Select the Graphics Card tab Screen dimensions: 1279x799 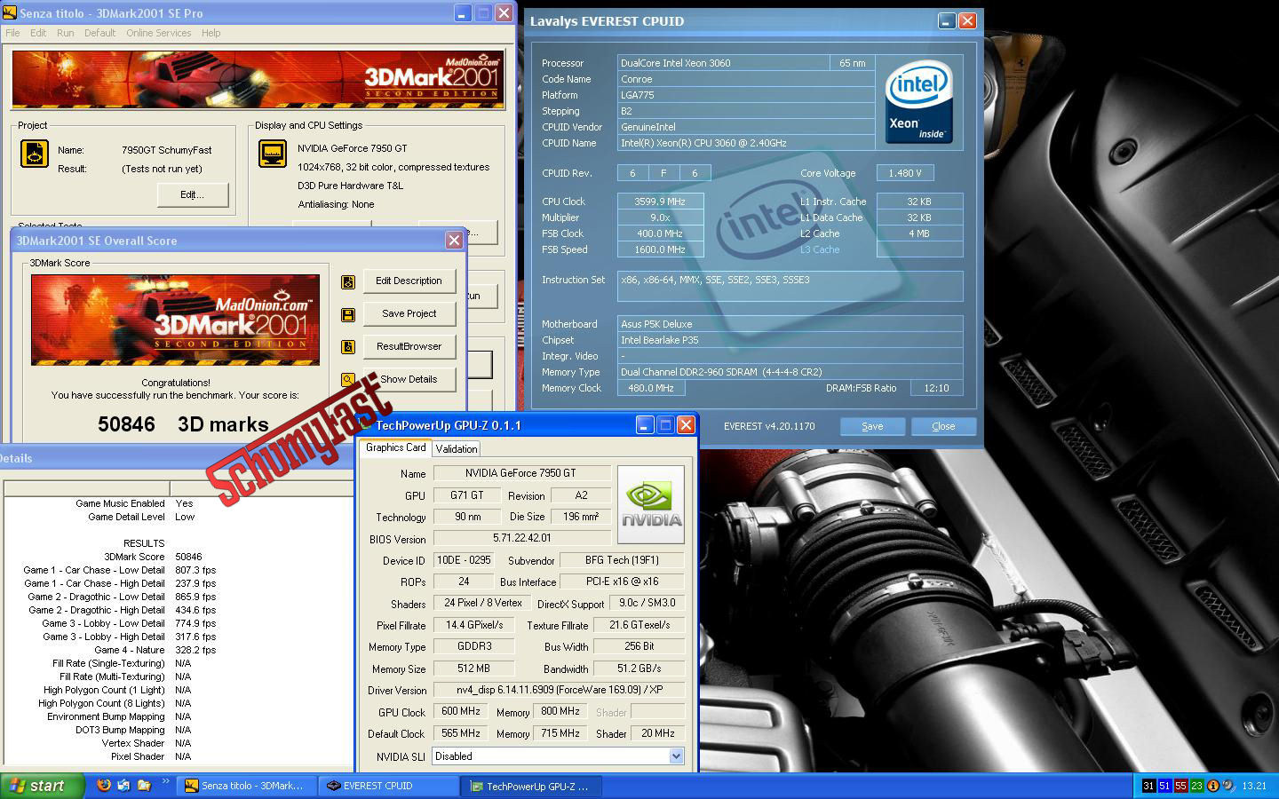[x=395, y=447]
